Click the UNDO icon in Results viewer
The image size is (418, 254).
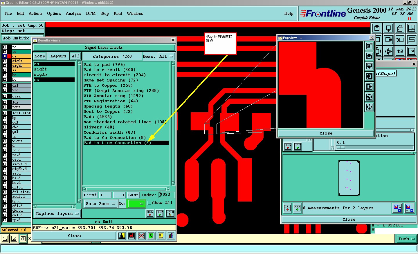tap(170, 213)
